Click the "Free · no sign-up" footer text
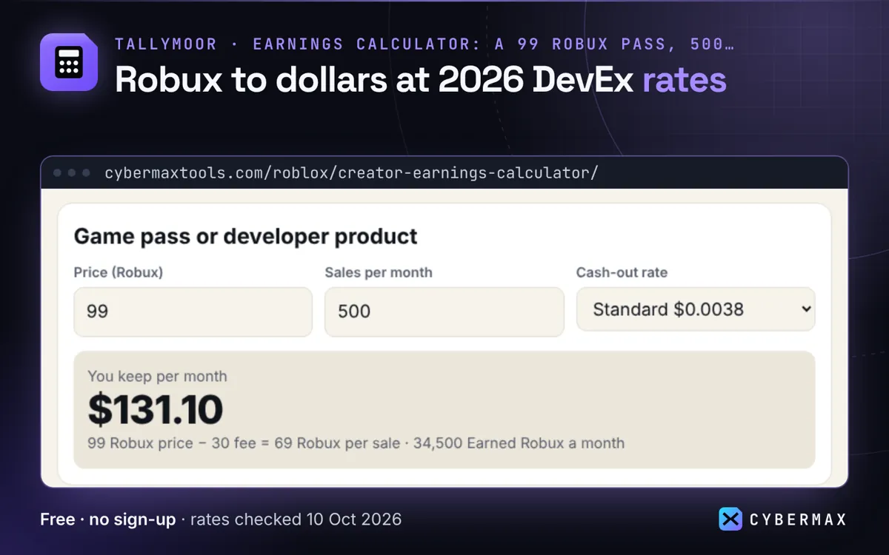 (108, 519)
